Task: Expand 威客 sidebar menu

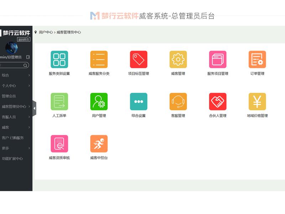Action: click(16, 127)
